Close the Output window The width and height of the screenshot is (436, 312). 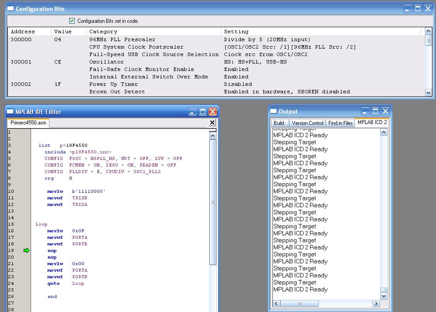385,111
